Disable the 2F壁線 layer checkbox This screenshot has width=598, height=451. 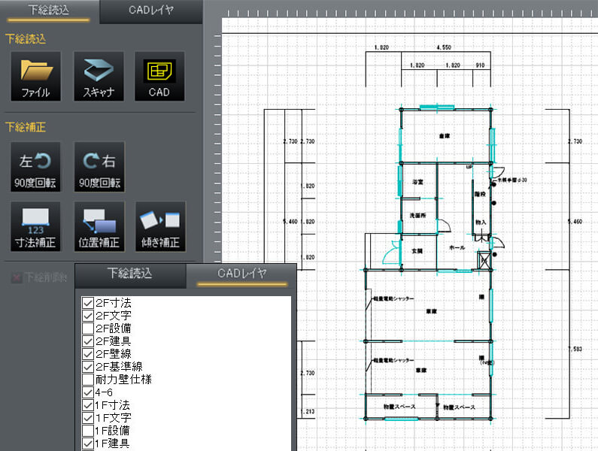point(88,354)
